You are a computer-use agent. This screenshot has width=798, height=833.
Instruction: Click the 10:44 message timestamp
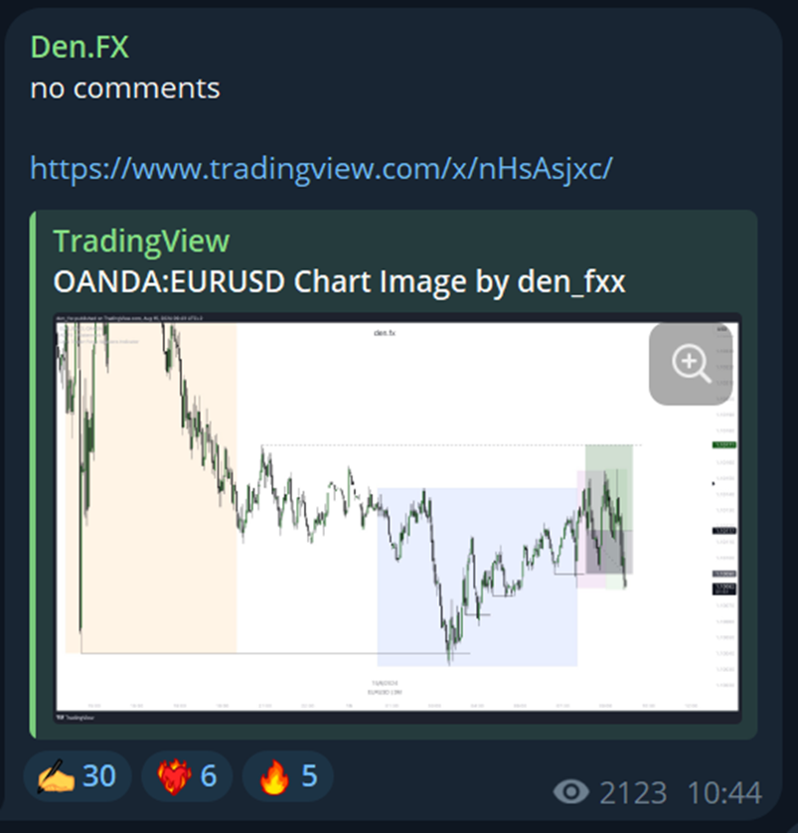pos(724,793)
